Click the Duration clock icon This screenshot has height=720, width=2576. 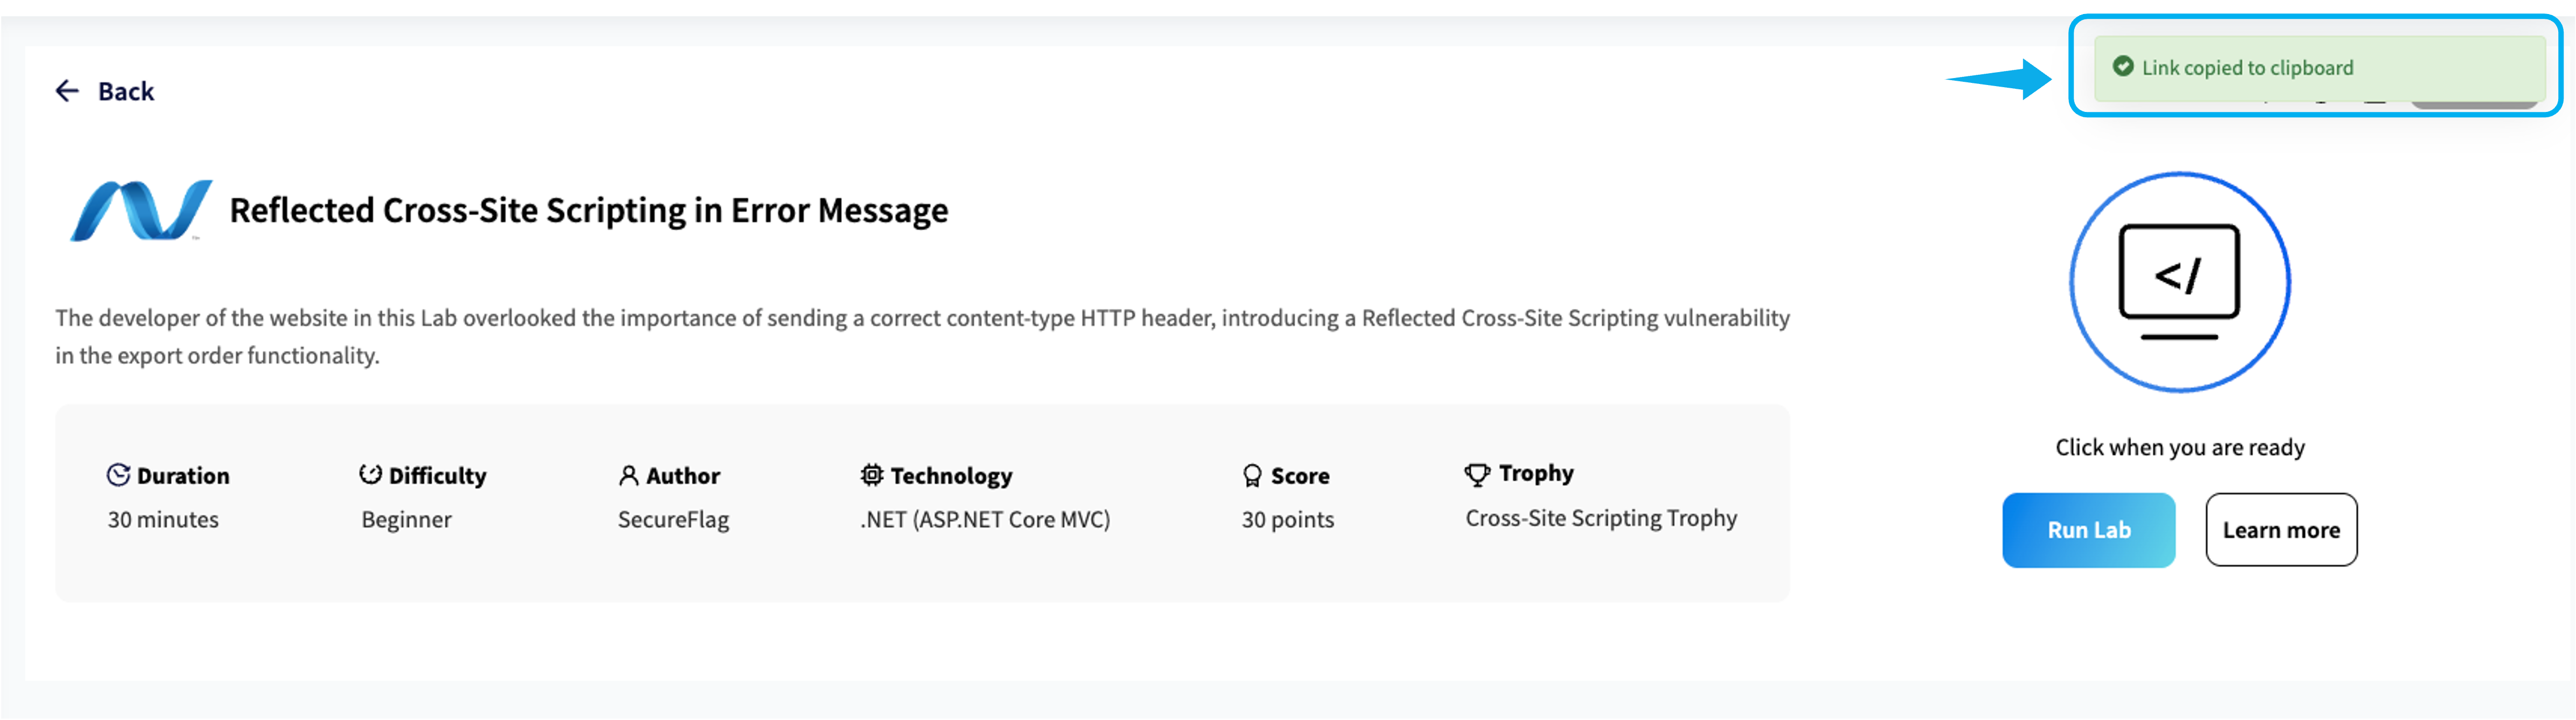tap(118, 475)
